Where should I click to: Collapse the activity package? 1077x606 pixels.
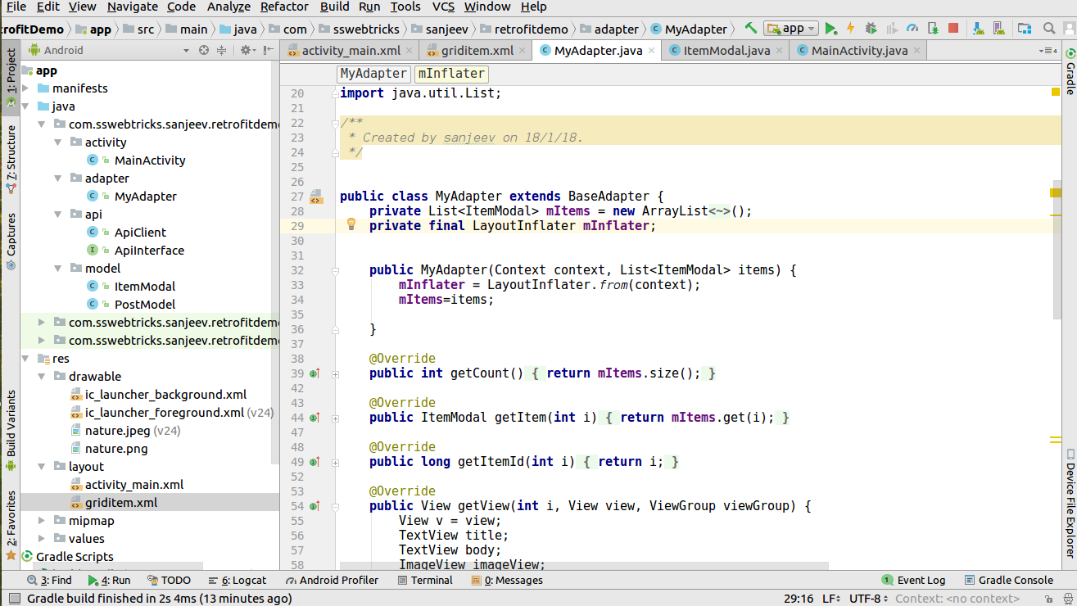58,142
